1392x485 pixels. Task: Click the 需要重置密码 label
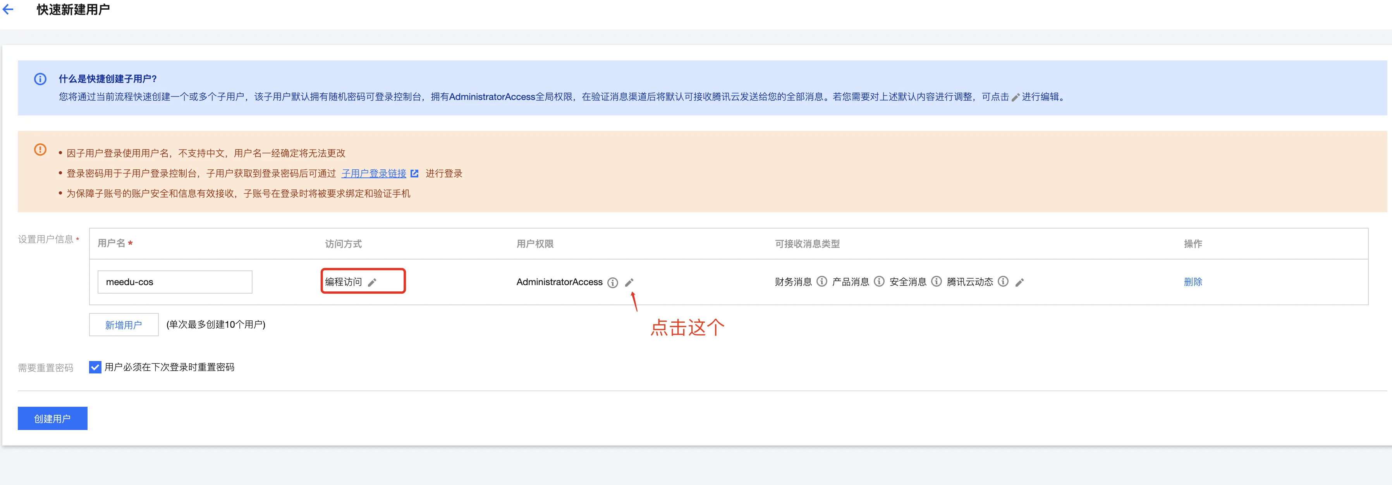tap(45, 368)
